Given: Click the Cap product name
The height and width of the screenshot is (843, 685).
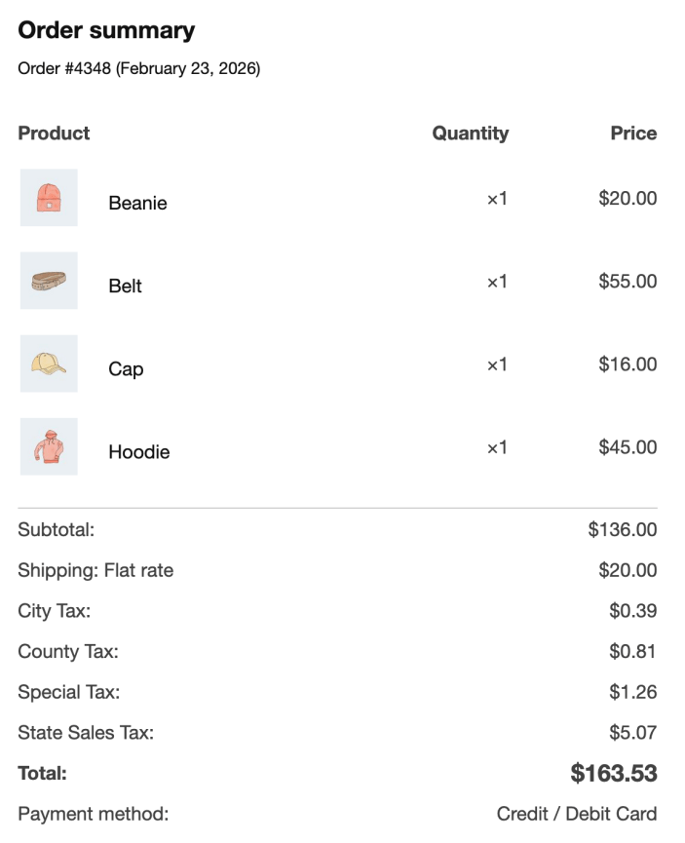Looking at the screenshot, I should pyautogui.click(x=126, y=368).
